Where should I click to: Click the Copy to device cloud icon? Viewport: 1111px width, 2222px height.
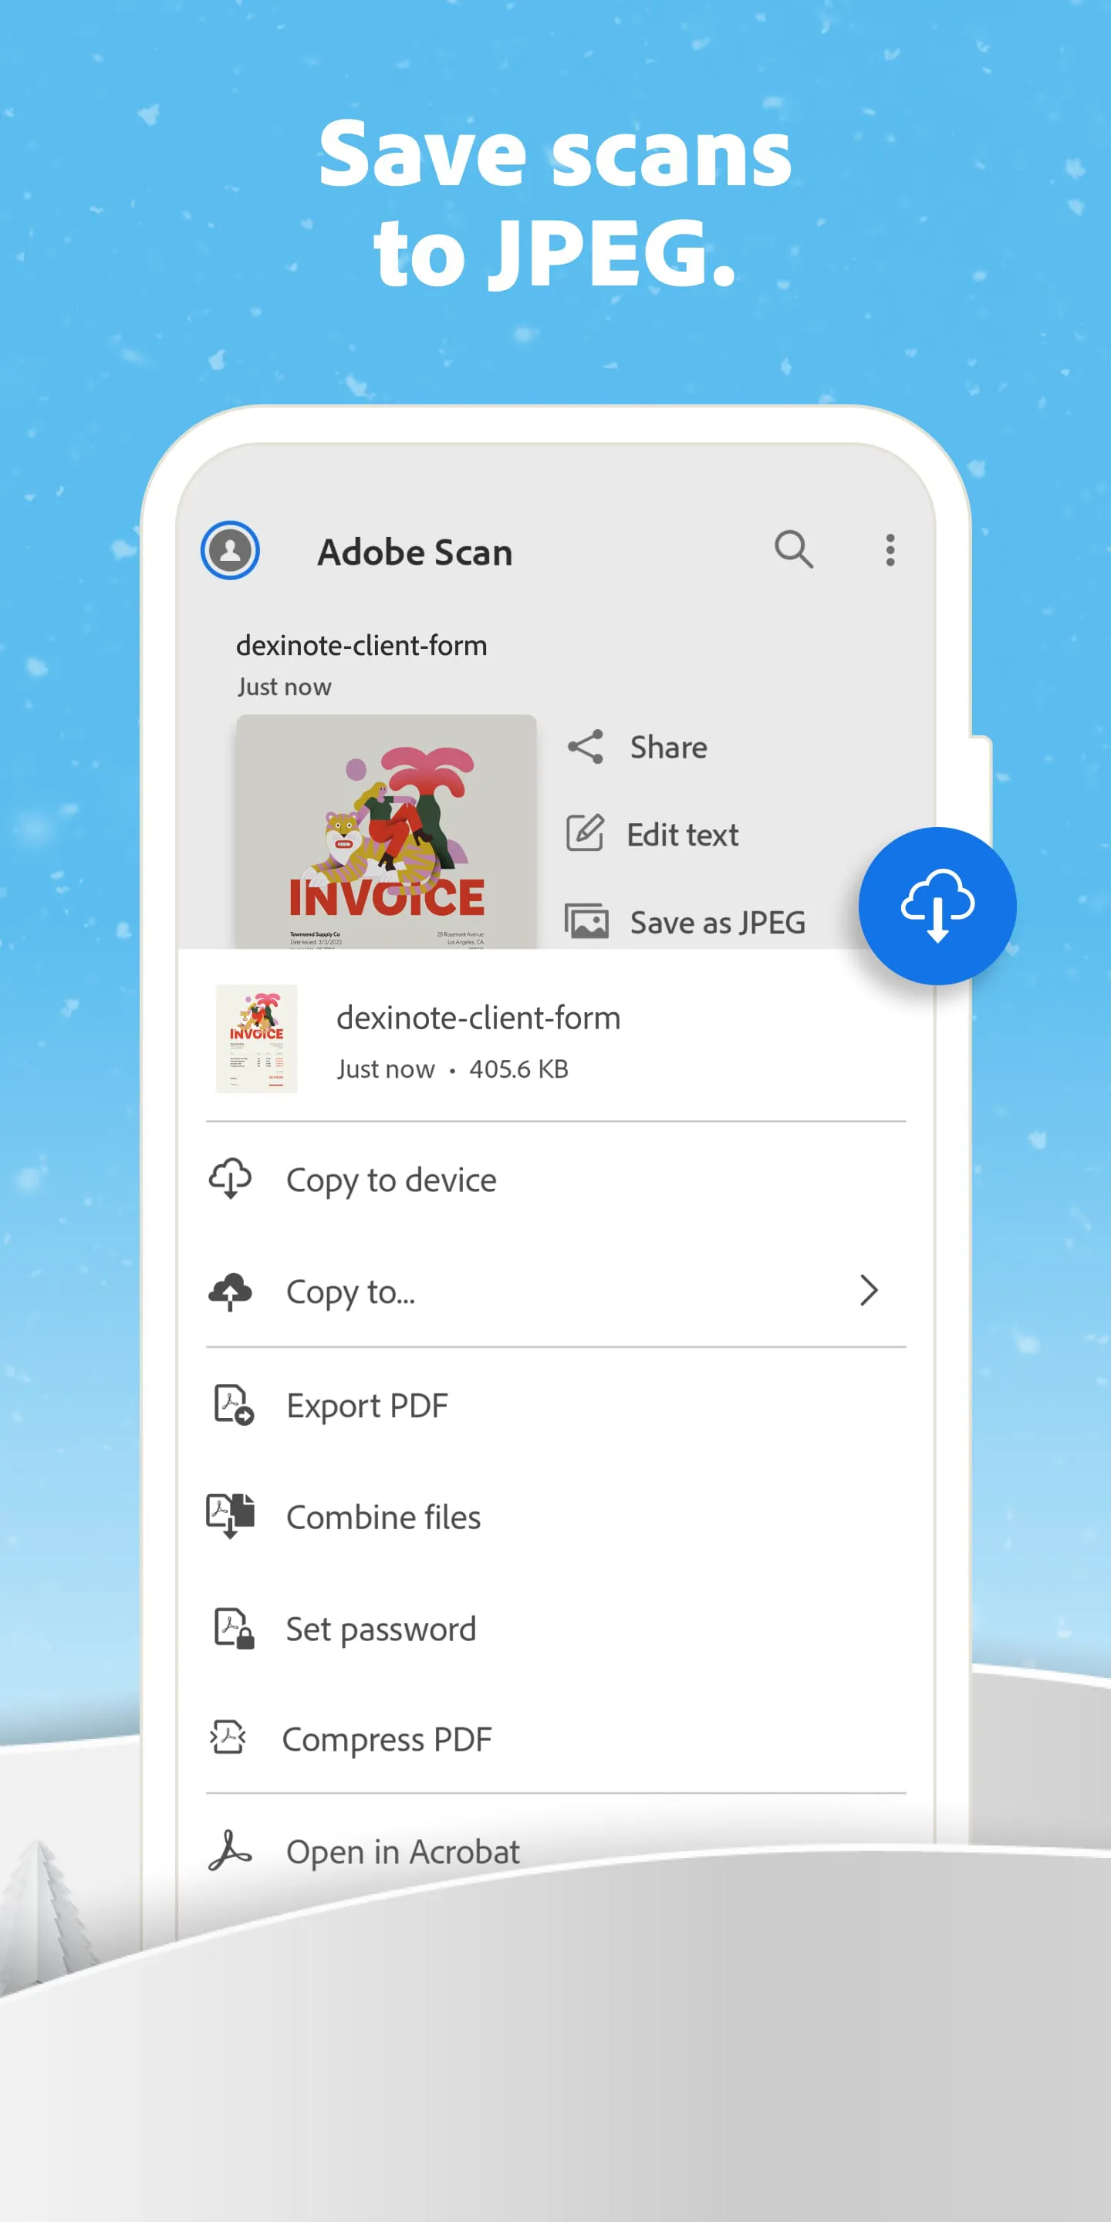(x=231, y=1179)
